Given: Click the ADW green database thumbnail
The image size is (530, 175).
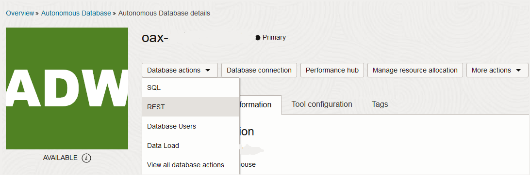Looking at the screenshot, I should pyautogui.click(x=67, y=88).
